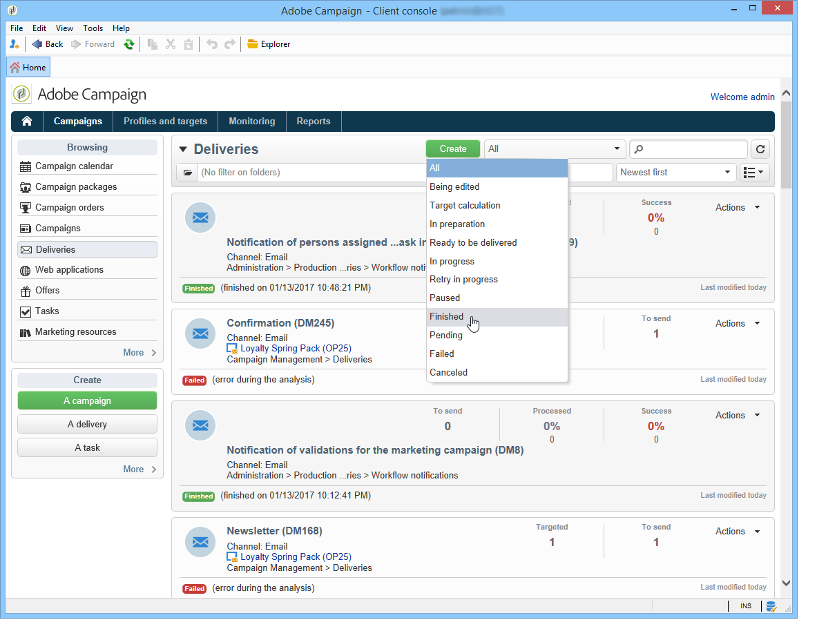Collapse the Deliveries section triangle
817x620 pixels.
(183, 150)
